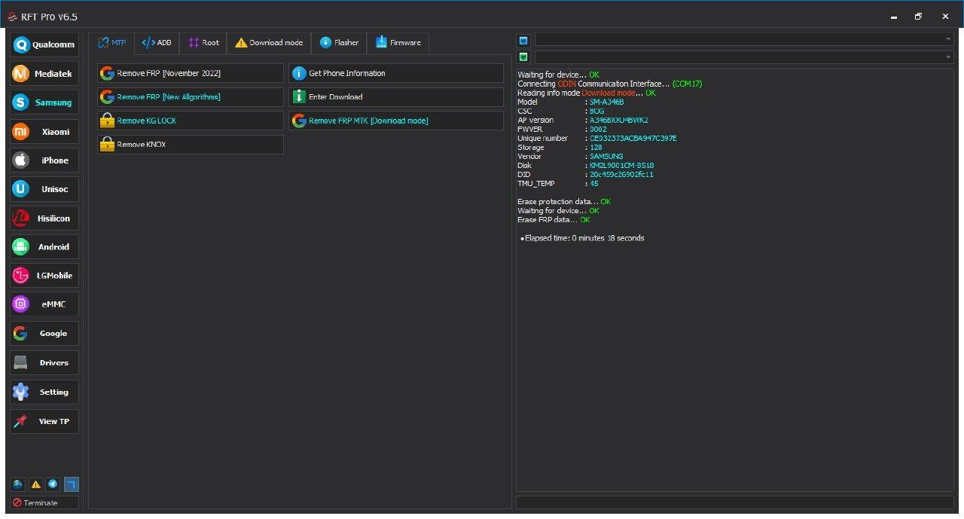
Task: Open the Unisoc section in the sidebar
Action: click(x=44, y=189)
